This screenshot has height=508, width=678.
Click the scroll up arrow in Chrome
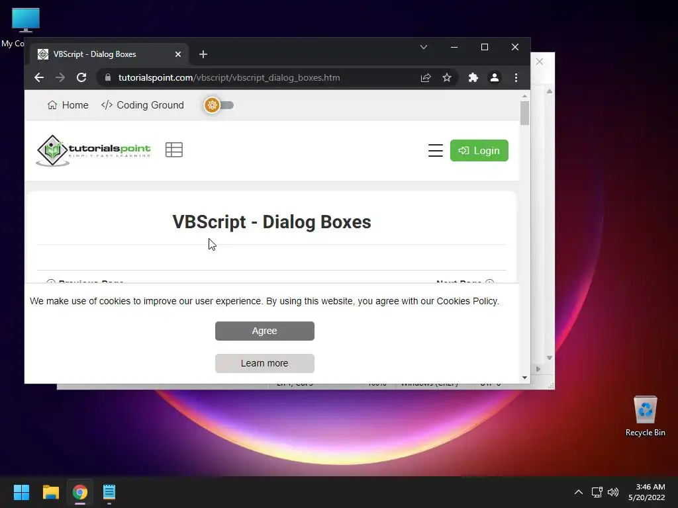(524, 96)
